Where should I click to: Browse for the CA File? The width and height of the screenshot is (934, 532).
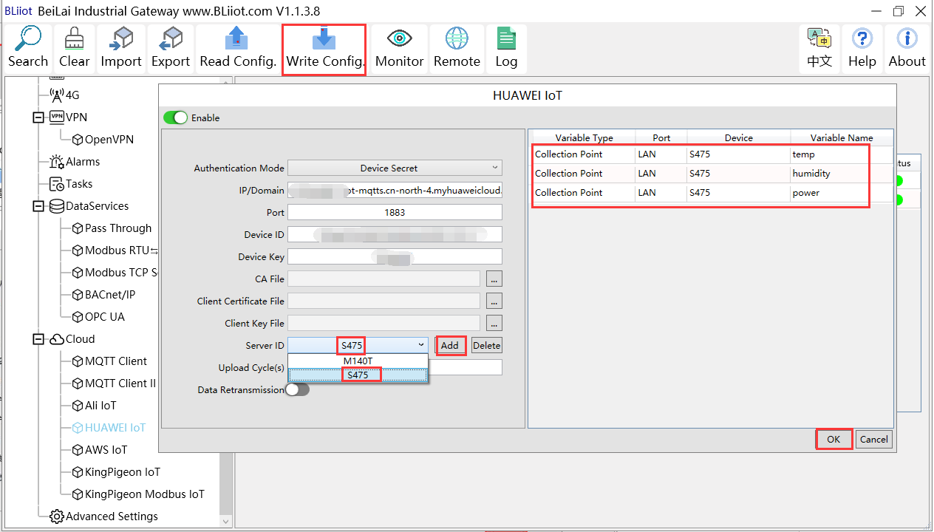click(x=494, y=279)
